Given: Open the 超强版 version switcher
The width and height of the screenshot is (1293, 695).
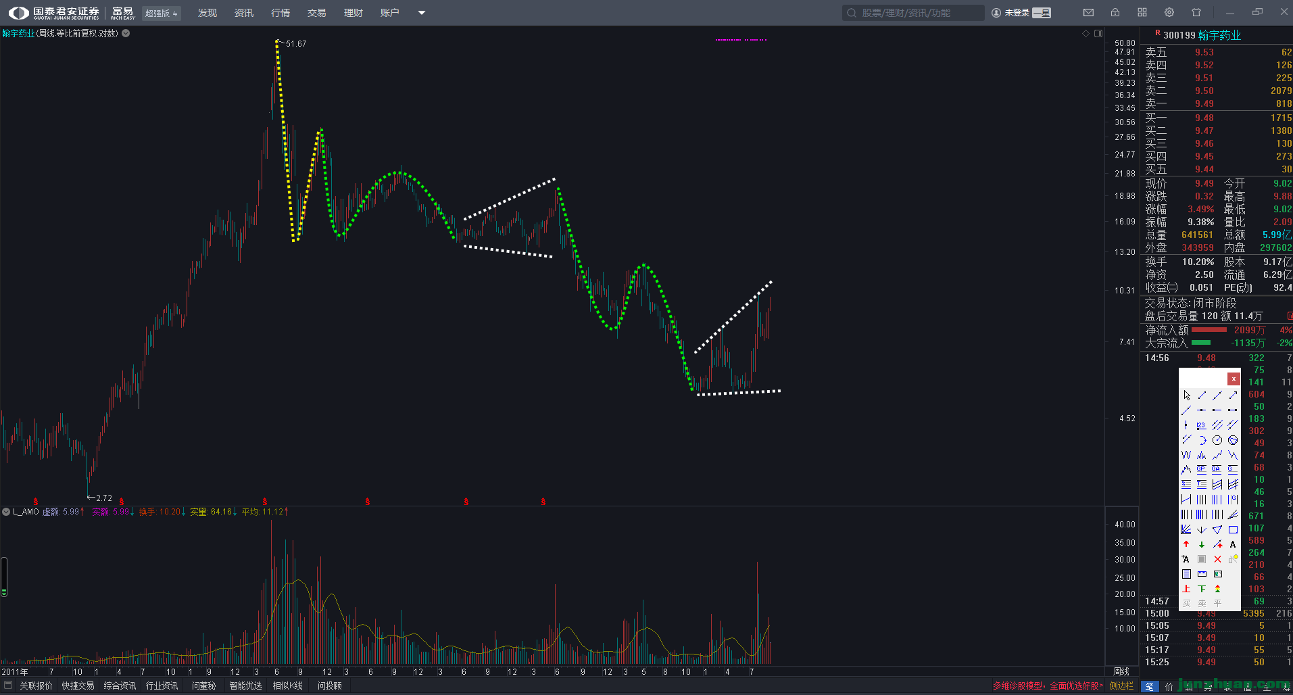Looking at the screenshot, I should [x=161, y=13].
